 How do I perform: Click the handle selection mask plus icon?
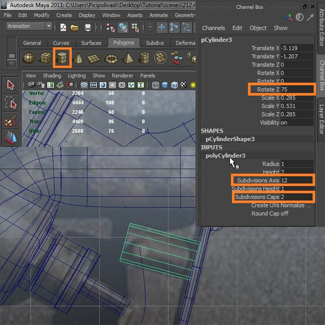tap(162, 28)
